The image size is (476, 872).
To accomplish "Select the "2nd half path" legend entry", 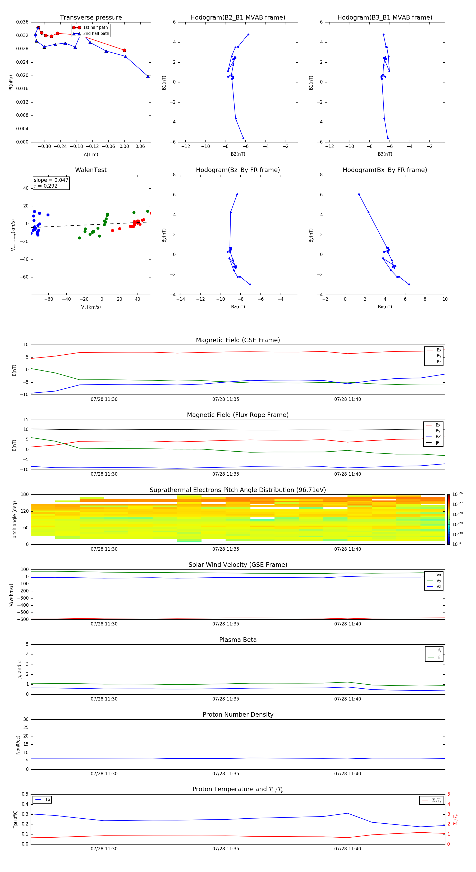I will tap(90, 34).
